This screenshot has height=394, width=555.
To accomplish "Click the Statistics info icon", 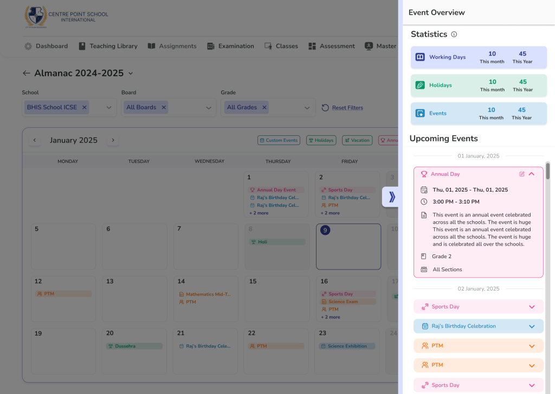I will pyautogui.click(x=454, y=35).
